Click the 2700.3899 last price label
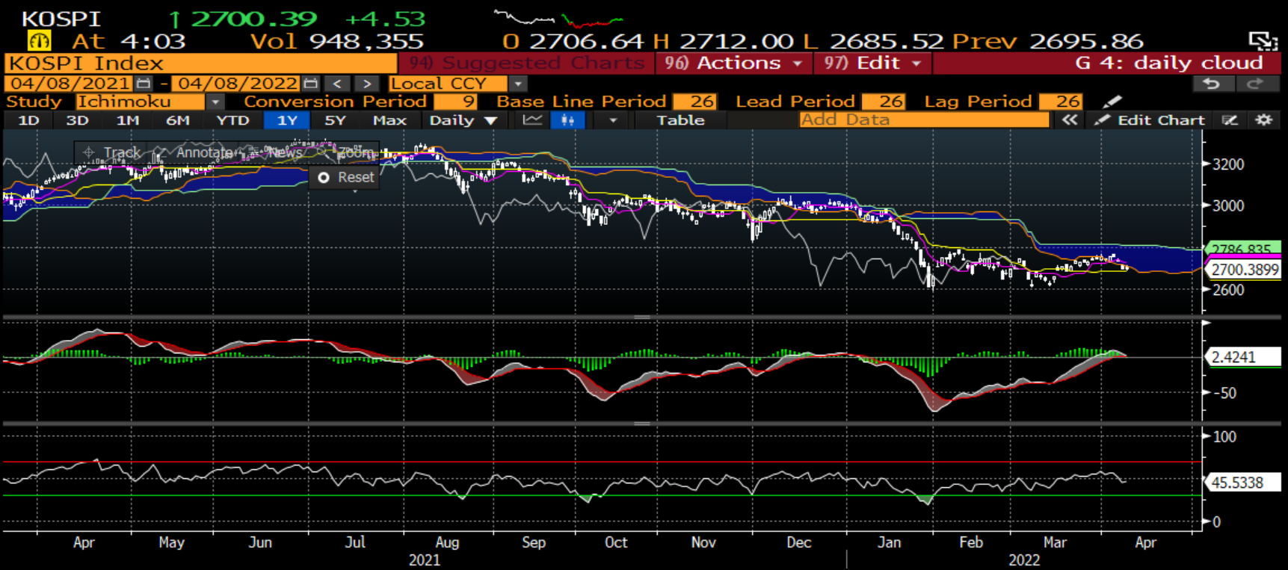The width and height of the screenshot is (1288, 570). (x=1244, y=270)
